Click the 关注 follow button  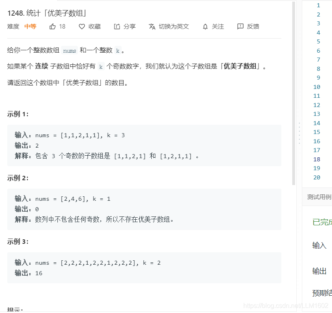tap(213, 27)
